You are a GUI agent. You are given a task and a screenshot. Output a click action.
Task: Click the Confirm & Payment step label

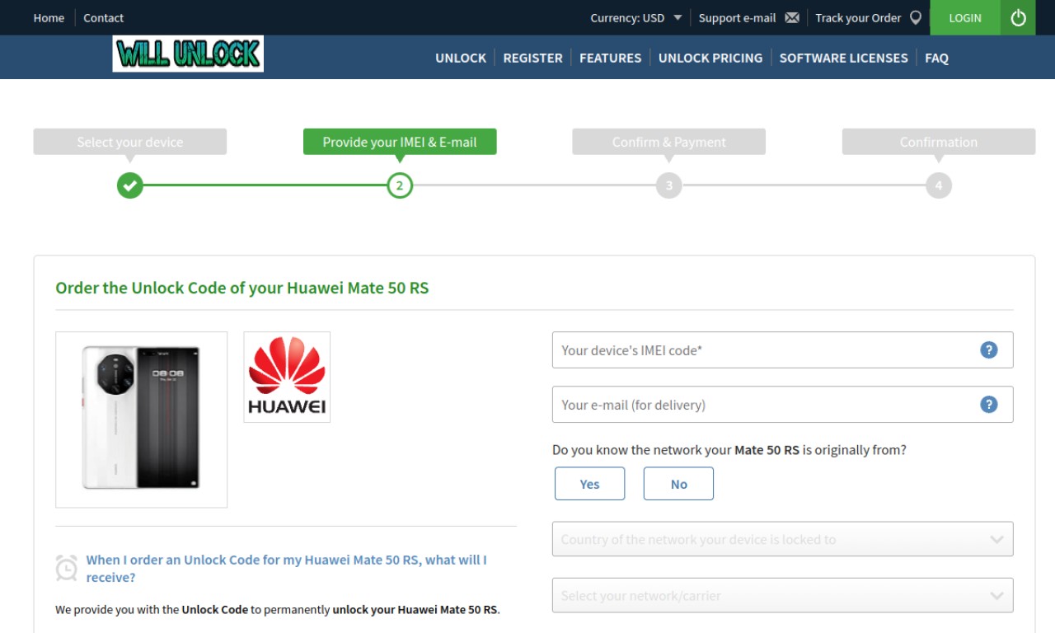coord(668,142)
